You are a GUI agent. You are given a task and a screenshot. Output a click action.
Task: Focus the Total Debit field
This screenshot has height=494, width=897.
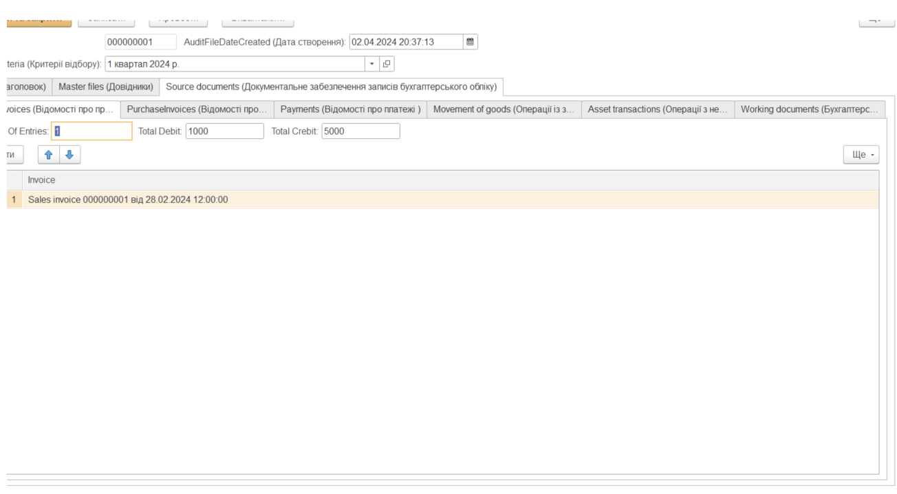[x=224, y=131]
